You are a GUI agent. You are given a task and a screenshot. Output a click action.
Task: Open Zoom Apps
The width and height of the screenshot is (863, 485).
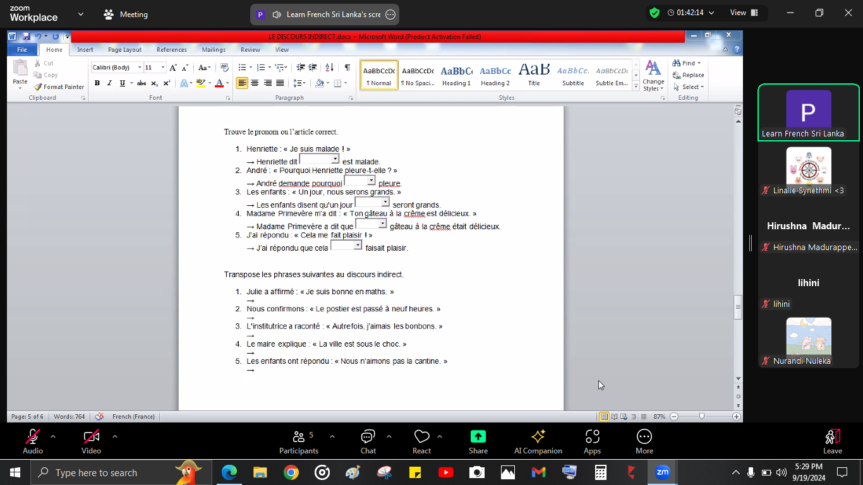click(592, 442)
